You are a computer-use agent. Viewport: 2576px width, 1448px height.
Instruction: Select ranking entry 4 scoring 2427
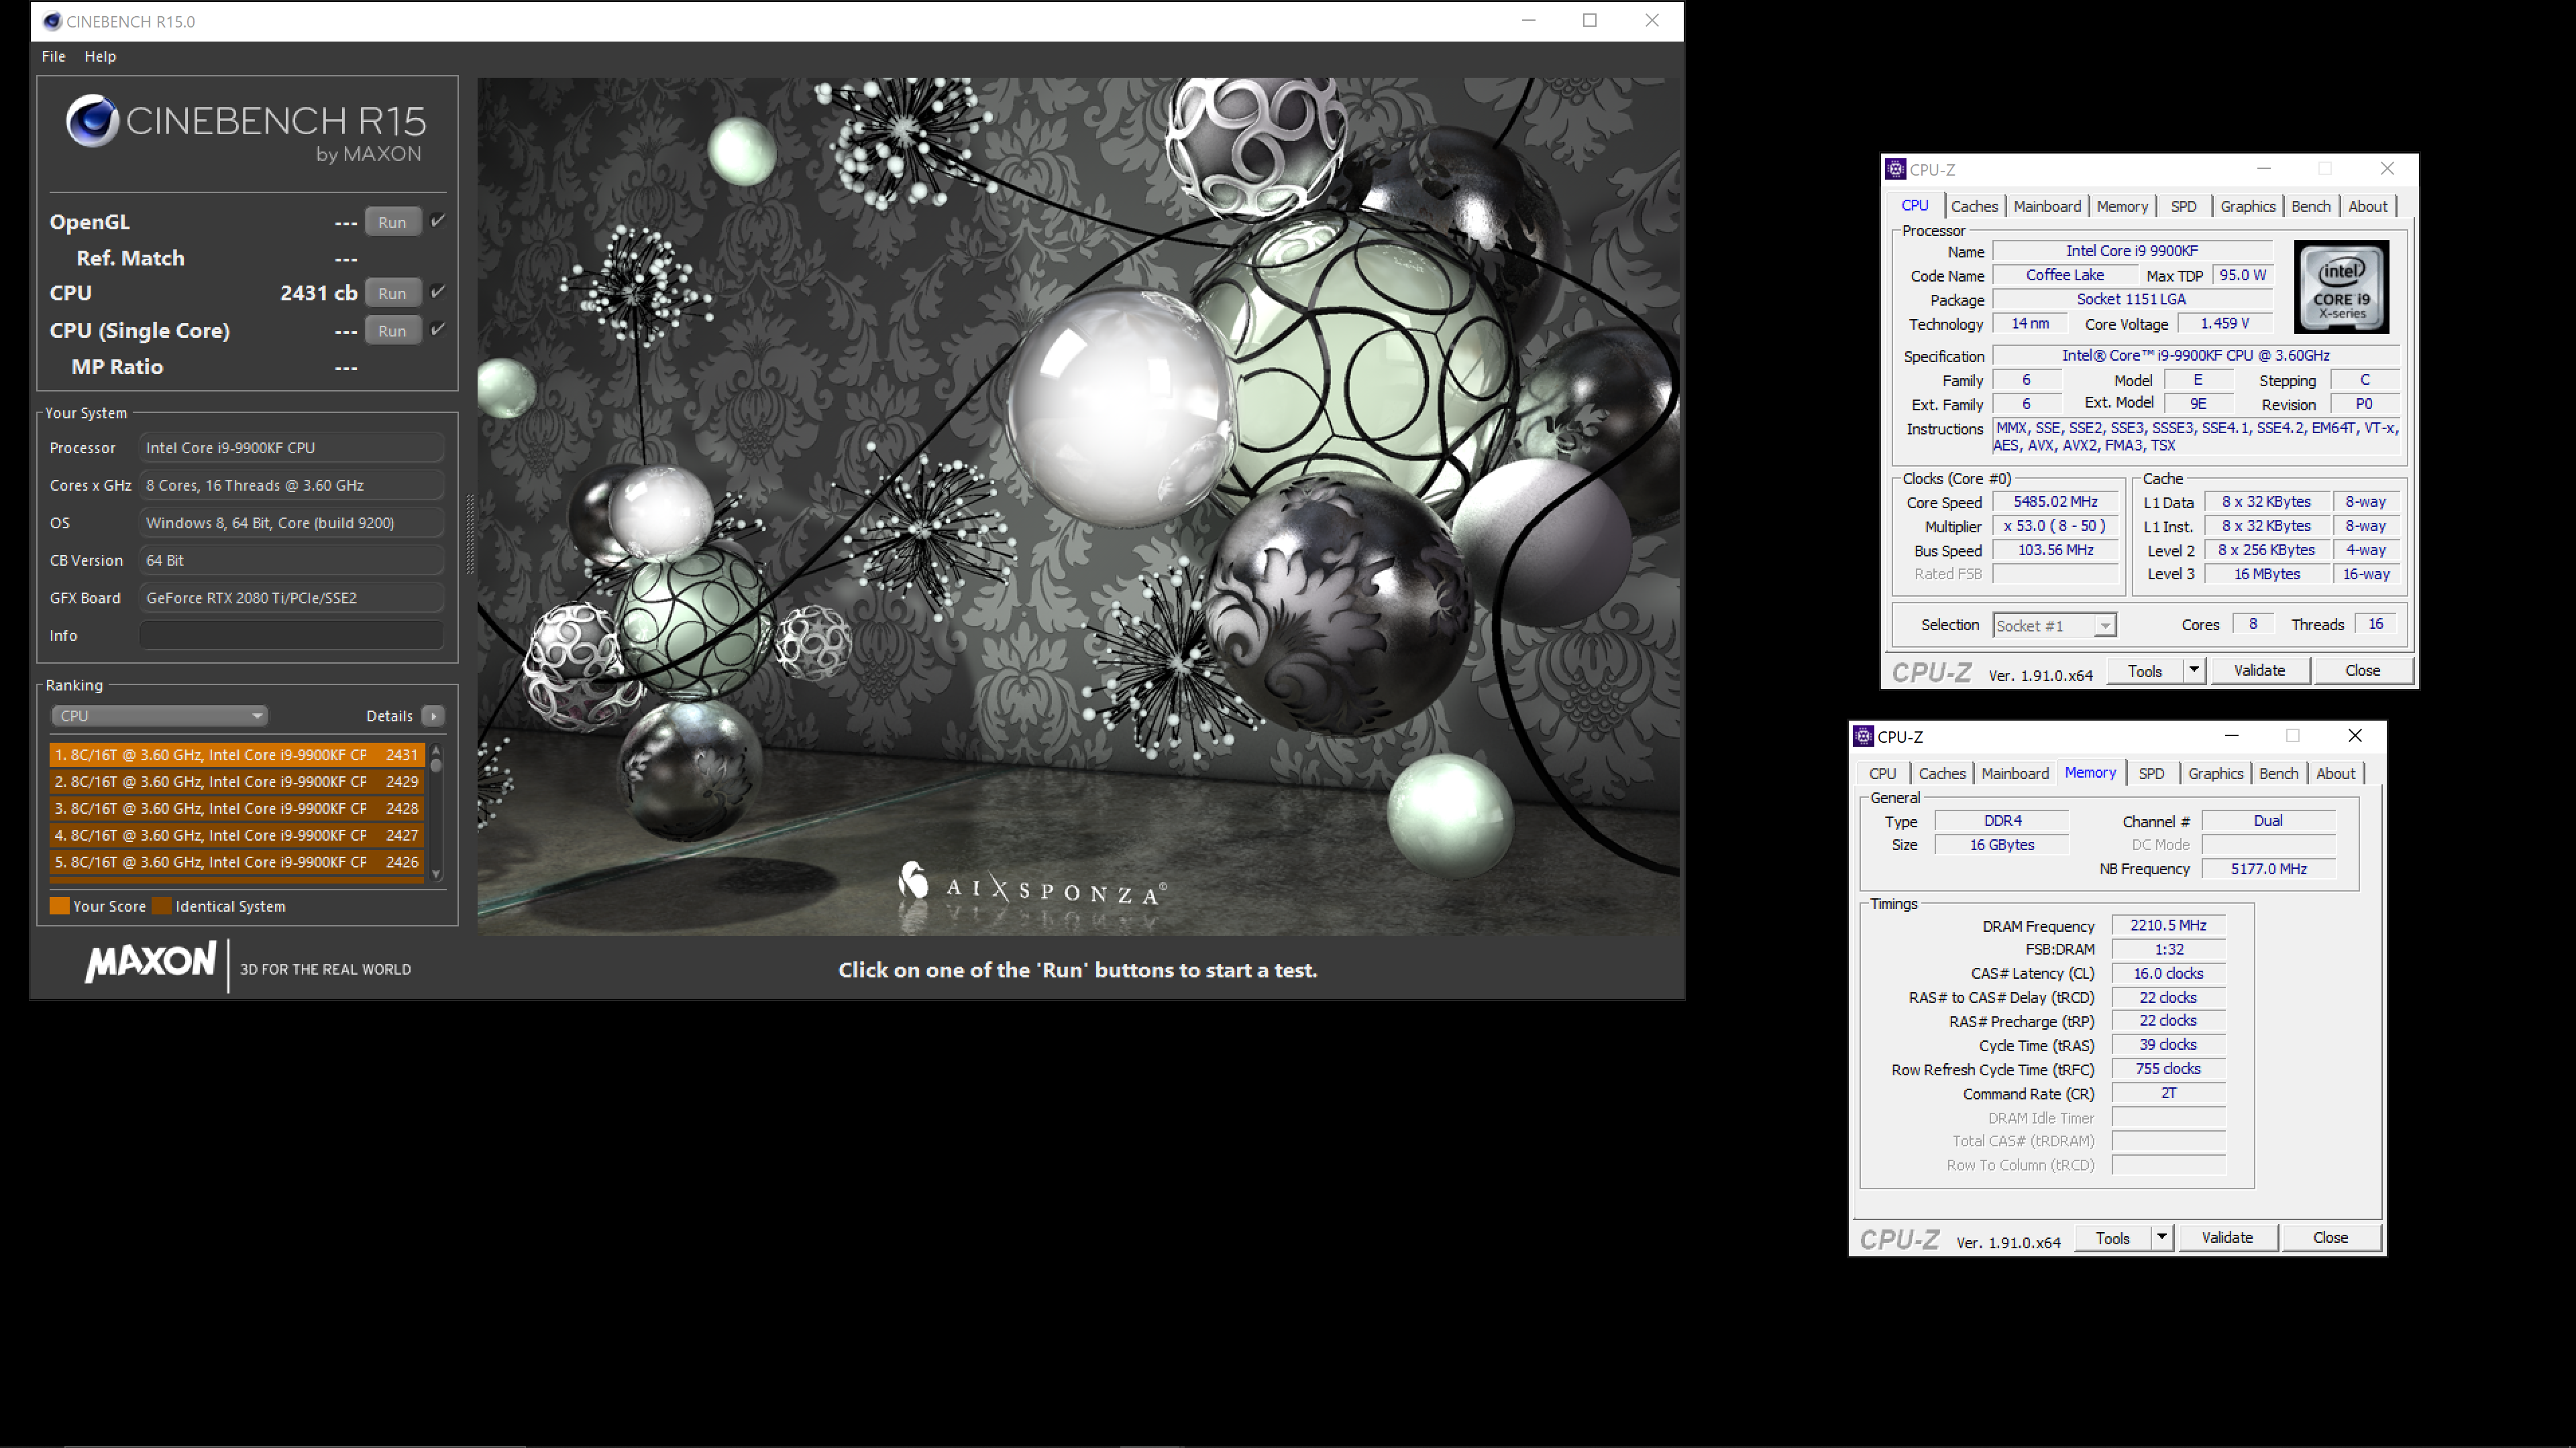(x=237, y=835)
